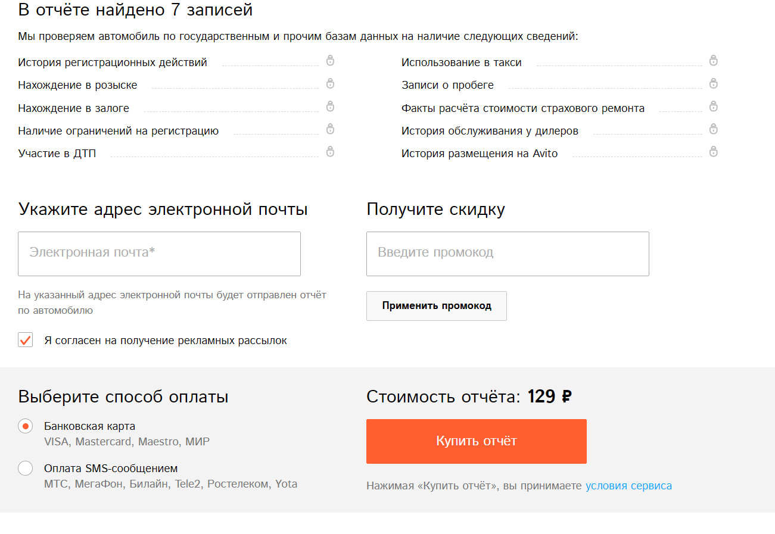Click lock icon for История размещения на Avito

[713, 152]
